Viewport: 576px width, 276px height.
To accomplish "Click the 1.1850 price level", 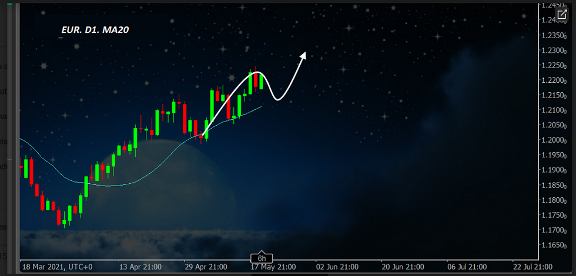I will pyautogui.click(x=552, y=185).
